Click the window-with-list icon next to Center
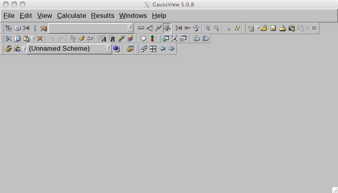 tap(183, 38)
